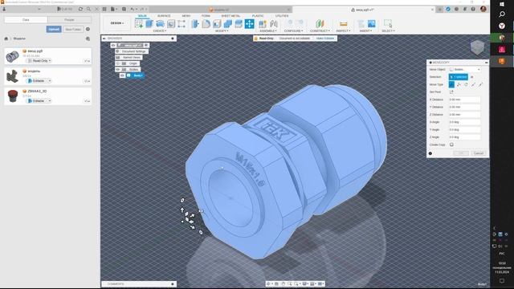Expand the Inspect menu dropdown
514x289 pixels.
pyautogui.click(x=343, y=31)
